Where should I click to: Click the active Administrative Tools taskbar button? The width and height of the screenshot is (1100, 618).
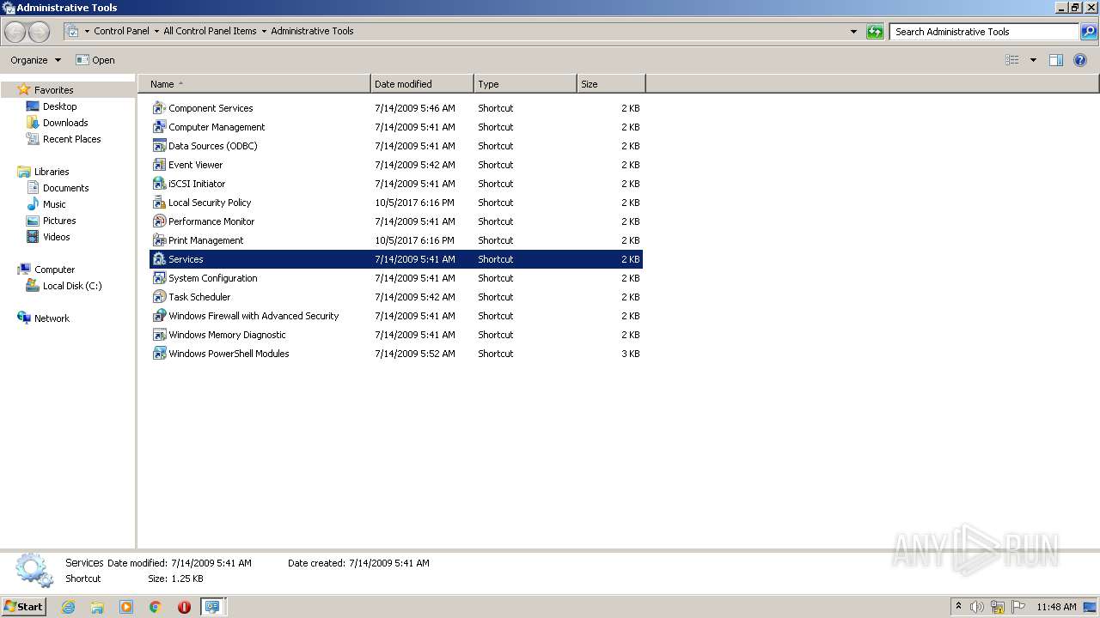212,607
